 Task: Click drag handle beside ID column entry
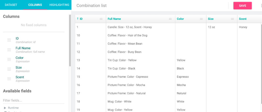click(9, 40)
